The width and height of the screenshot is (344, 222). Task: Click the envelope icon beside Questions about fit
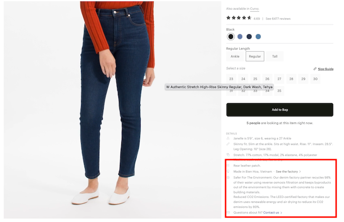coord(228,212)
